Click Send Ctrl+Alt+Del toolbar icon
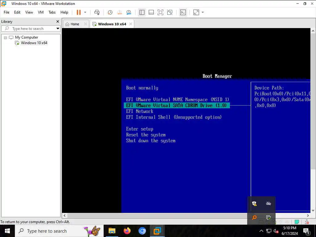The width and height of the screenshot is (316, 237). click(97, 12)
